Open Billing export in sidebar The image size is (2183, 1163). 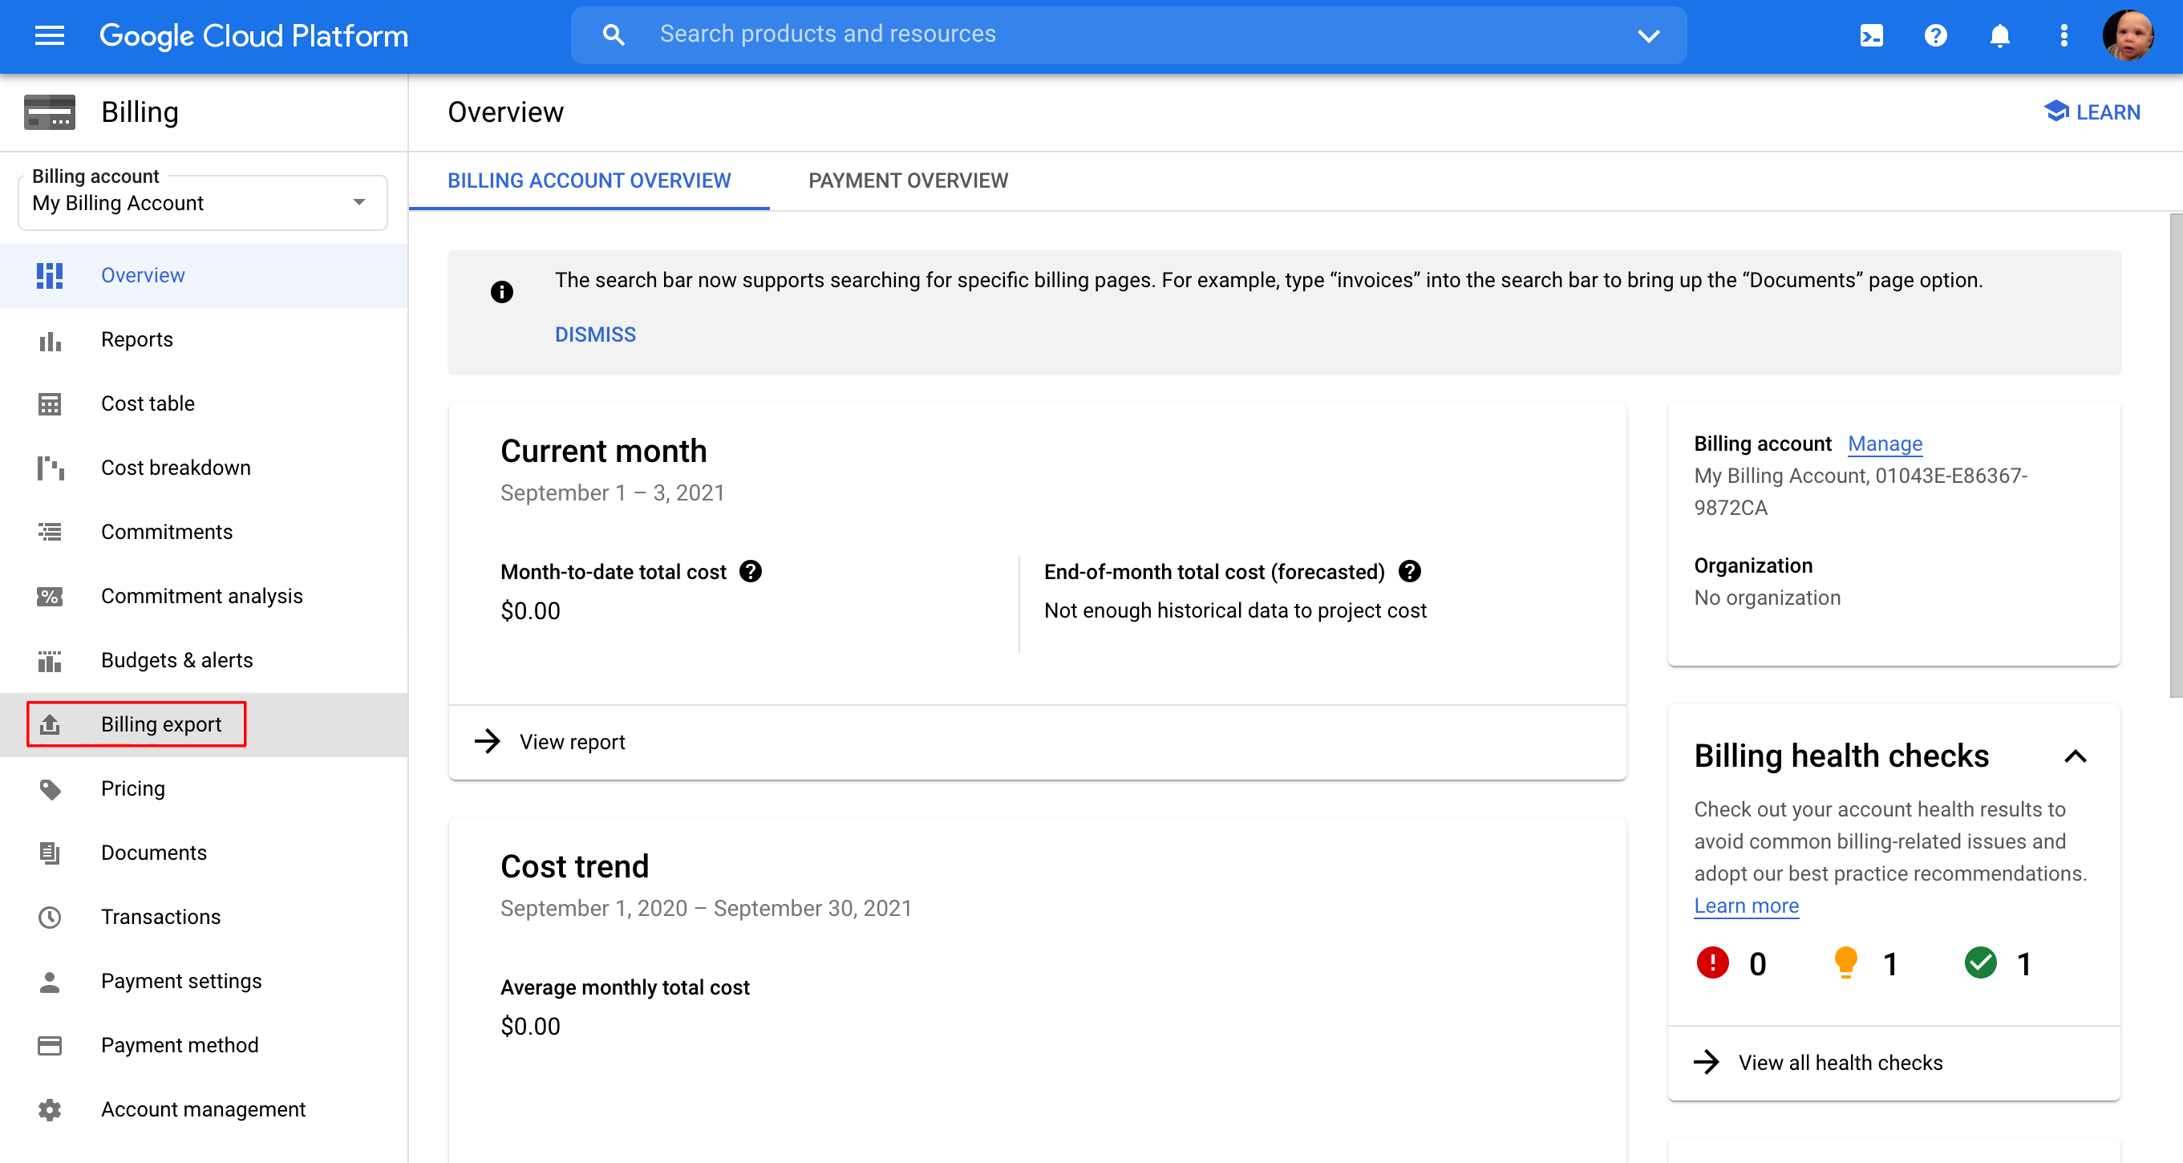(x=160, y=724)
